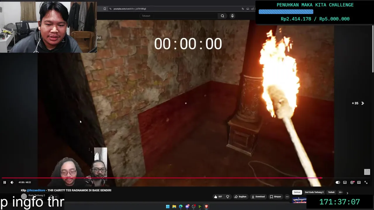This screenshot has width=374, height=210.
Task: Mute the video with the volume icon
Action: tap(12, 182)
